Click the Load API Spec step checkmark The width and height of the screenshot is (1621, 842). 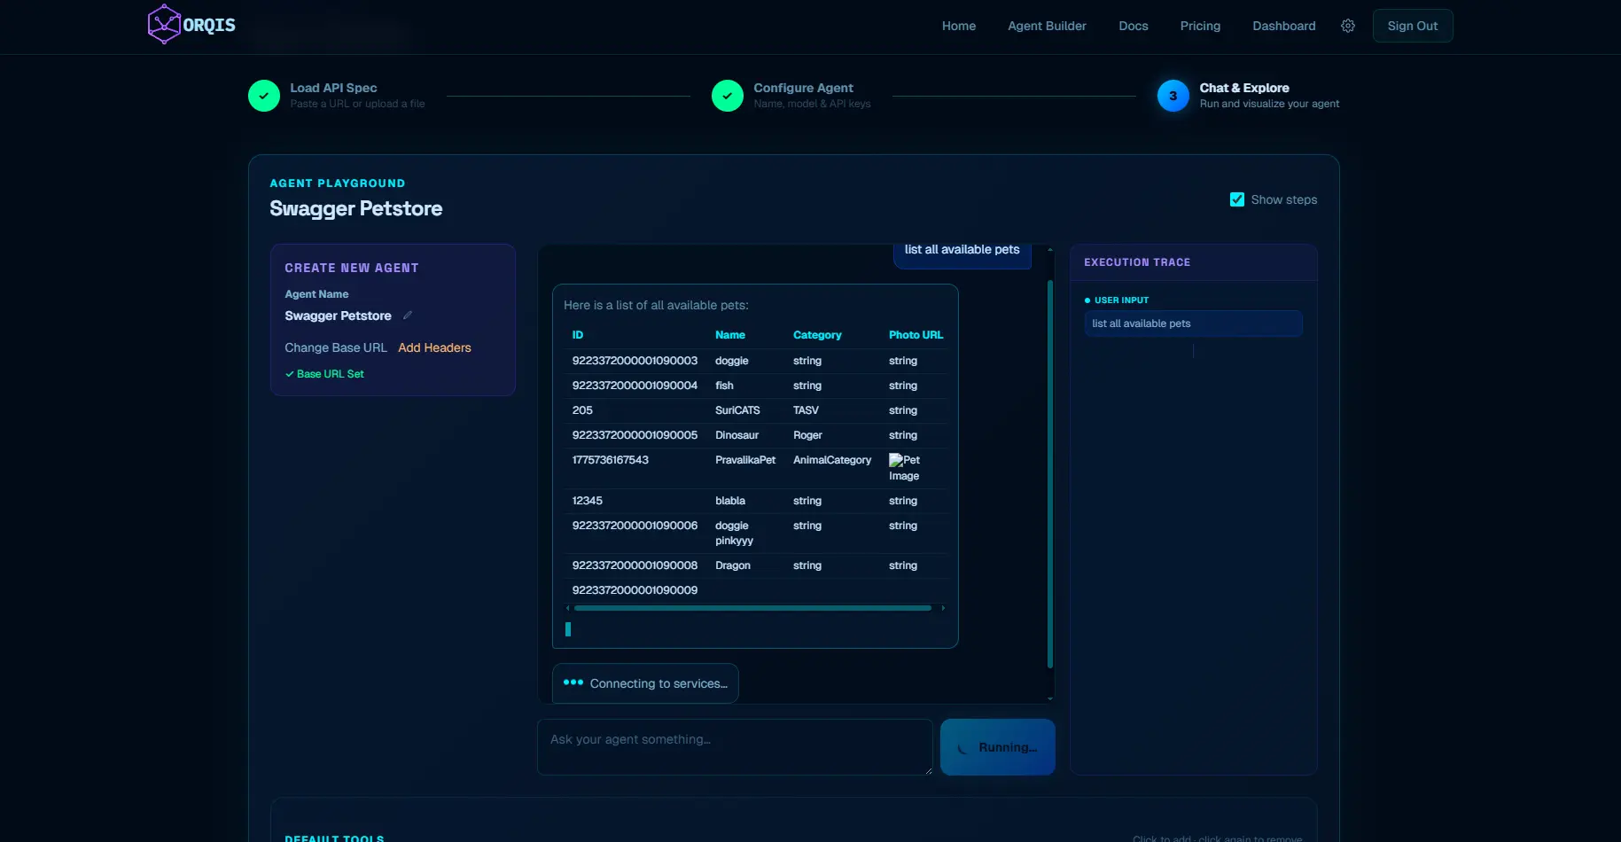point(264,96)
